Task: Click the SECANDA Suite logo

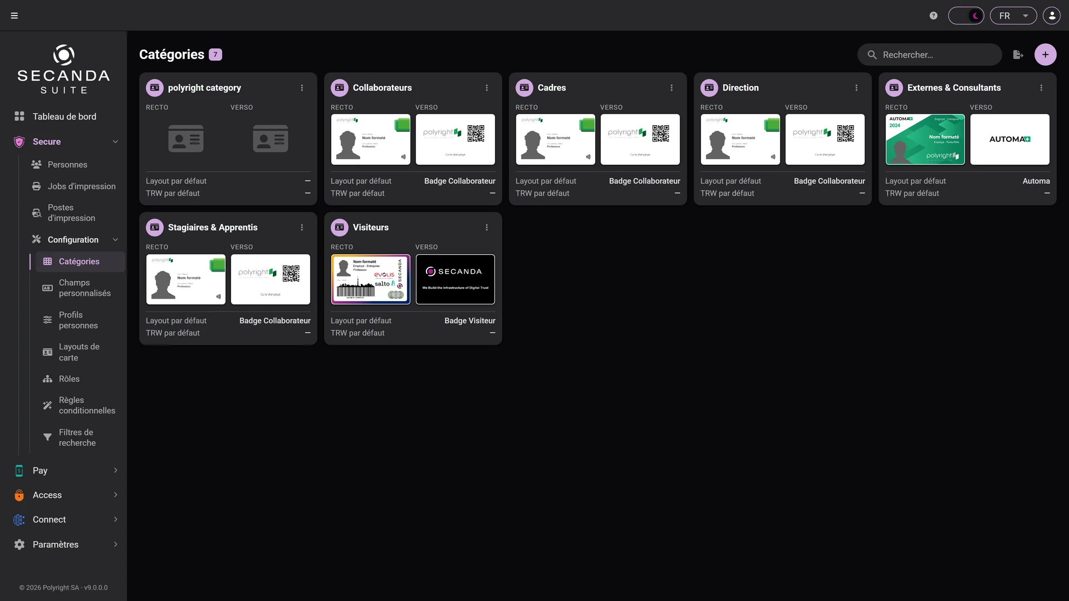Action: click(63, 70)
